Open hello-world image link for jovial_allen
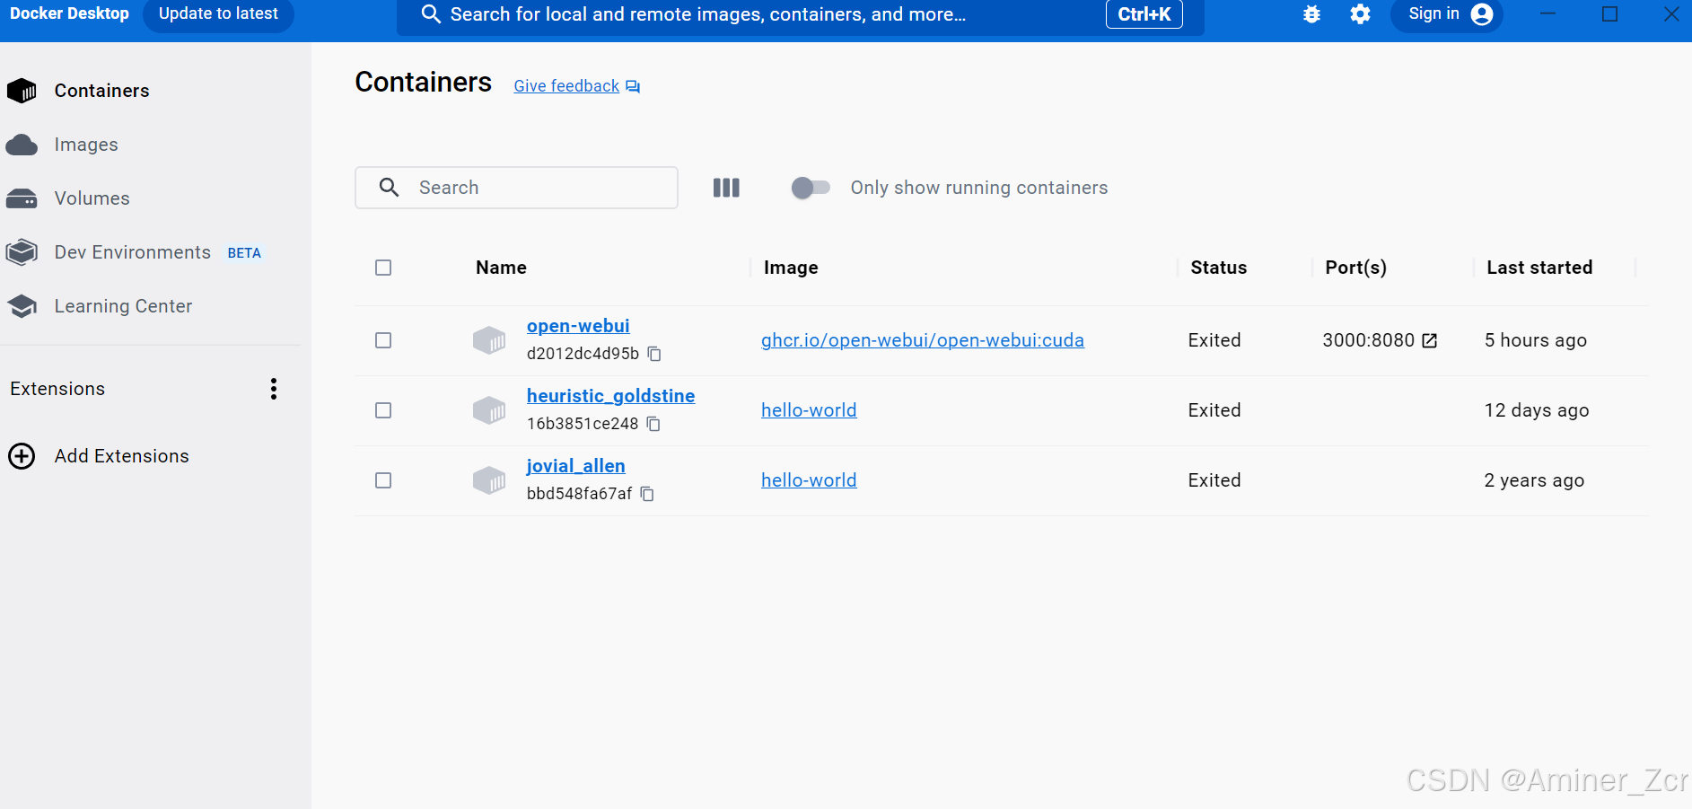This screenshot has height=809, width=1692. coord(809,480)
